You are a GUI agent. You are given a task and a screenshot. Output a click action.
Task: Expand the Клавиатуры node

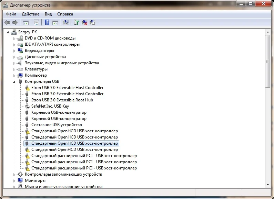coord(14,69)
